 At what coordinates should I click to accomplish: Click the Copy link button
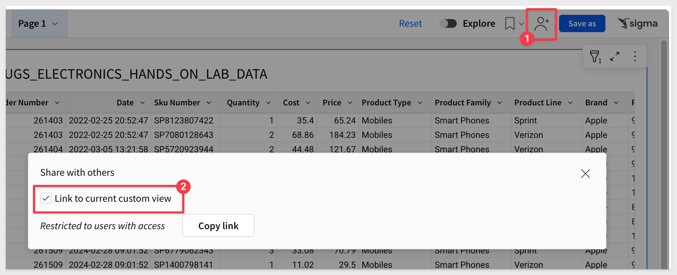(218, 226)
